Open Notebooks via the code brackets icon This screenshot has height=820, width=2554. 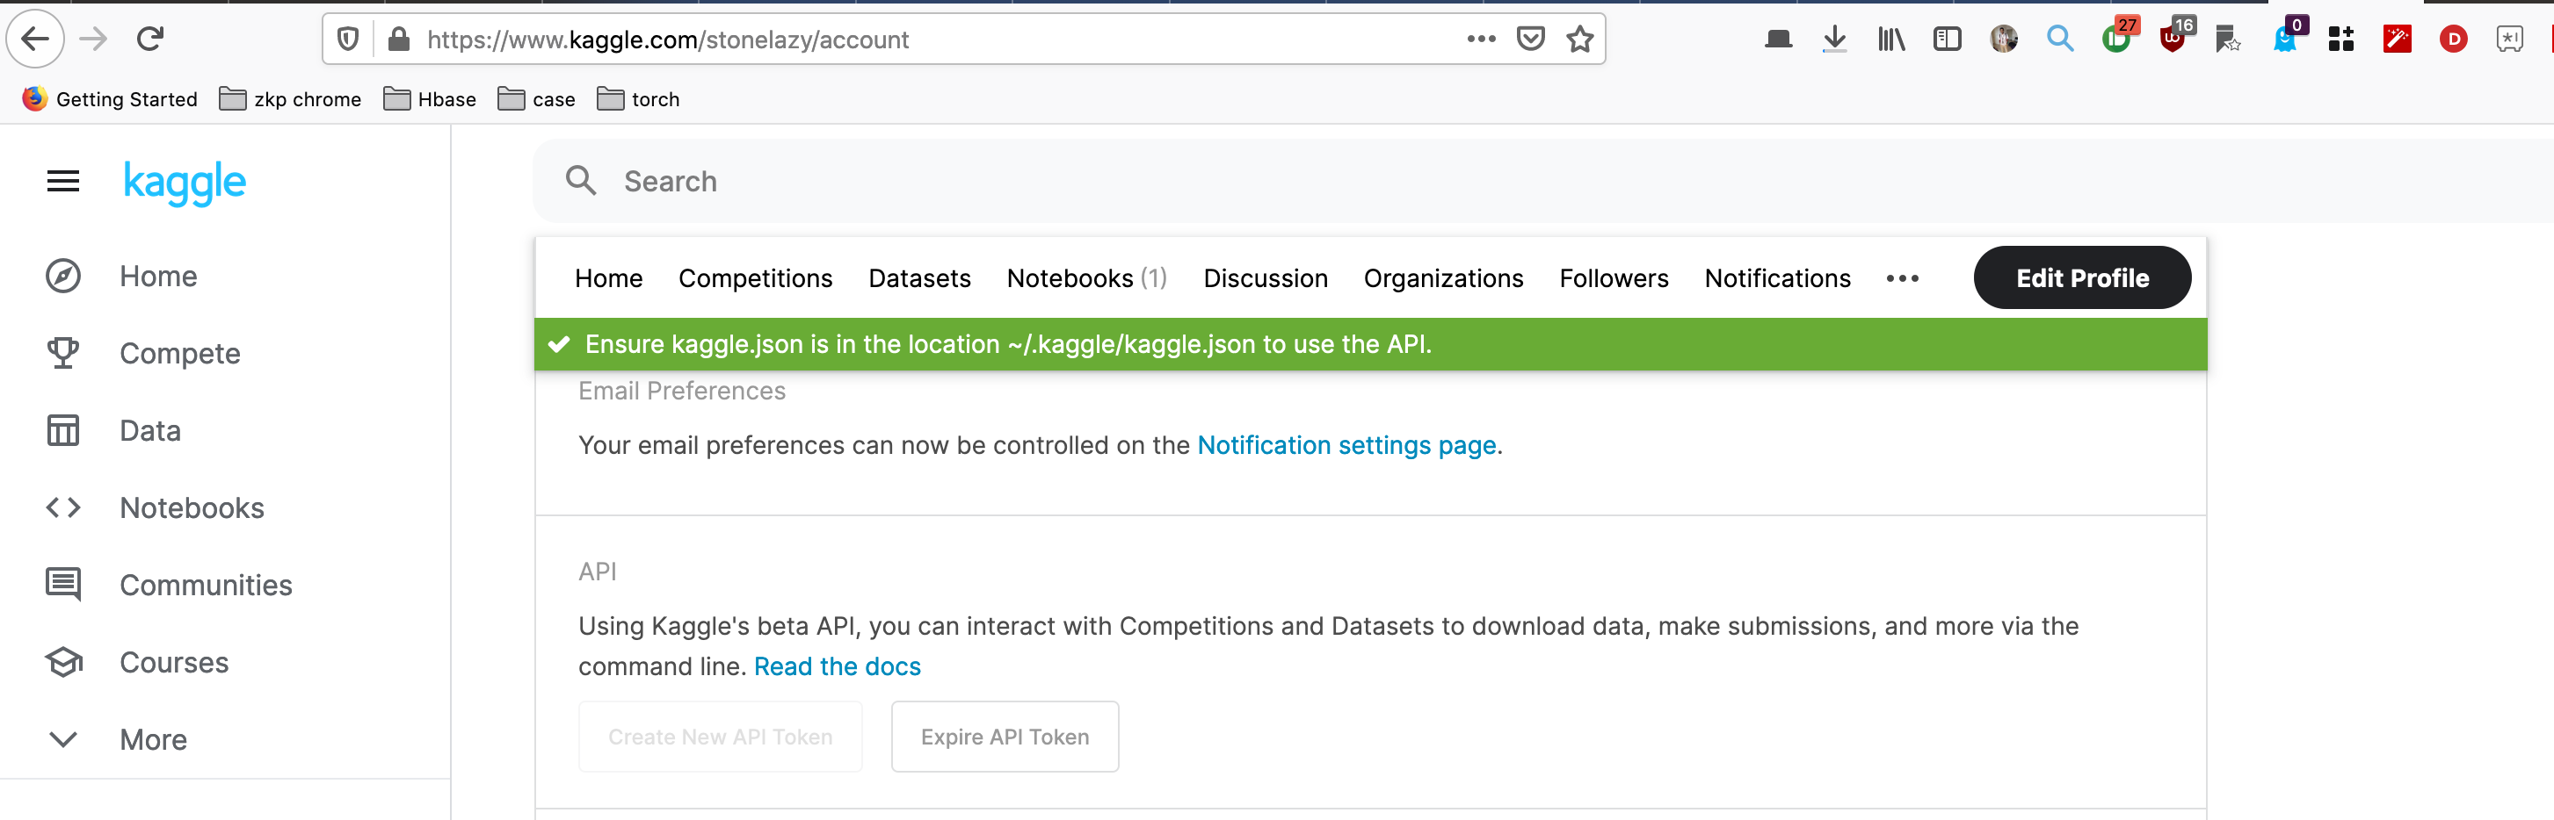point(63,508)
